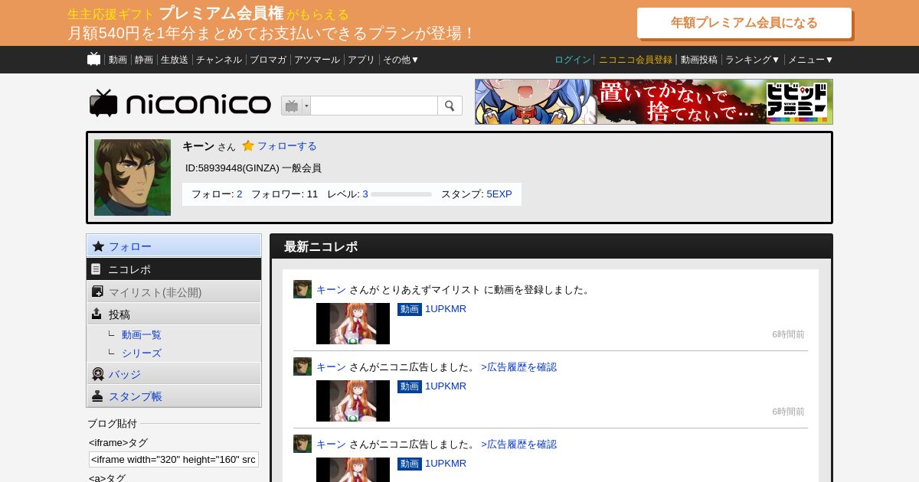Open the アプリ nav menu item
The height and width of the screenshot is (482, 919).
[361, 60]
